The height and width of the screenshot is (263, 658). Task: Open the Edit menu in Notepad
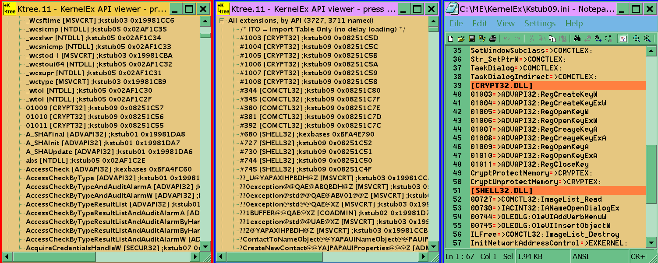480,24
